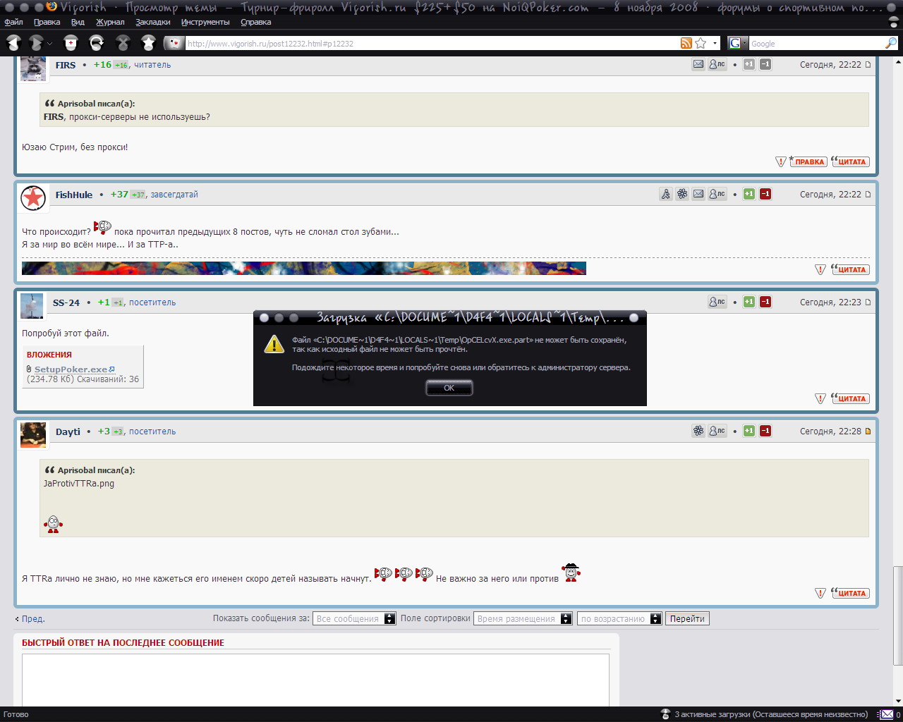This screenshot has width=903, height=722.
Task: Click inside the quick reply text area
Action: tap(315, 680)
